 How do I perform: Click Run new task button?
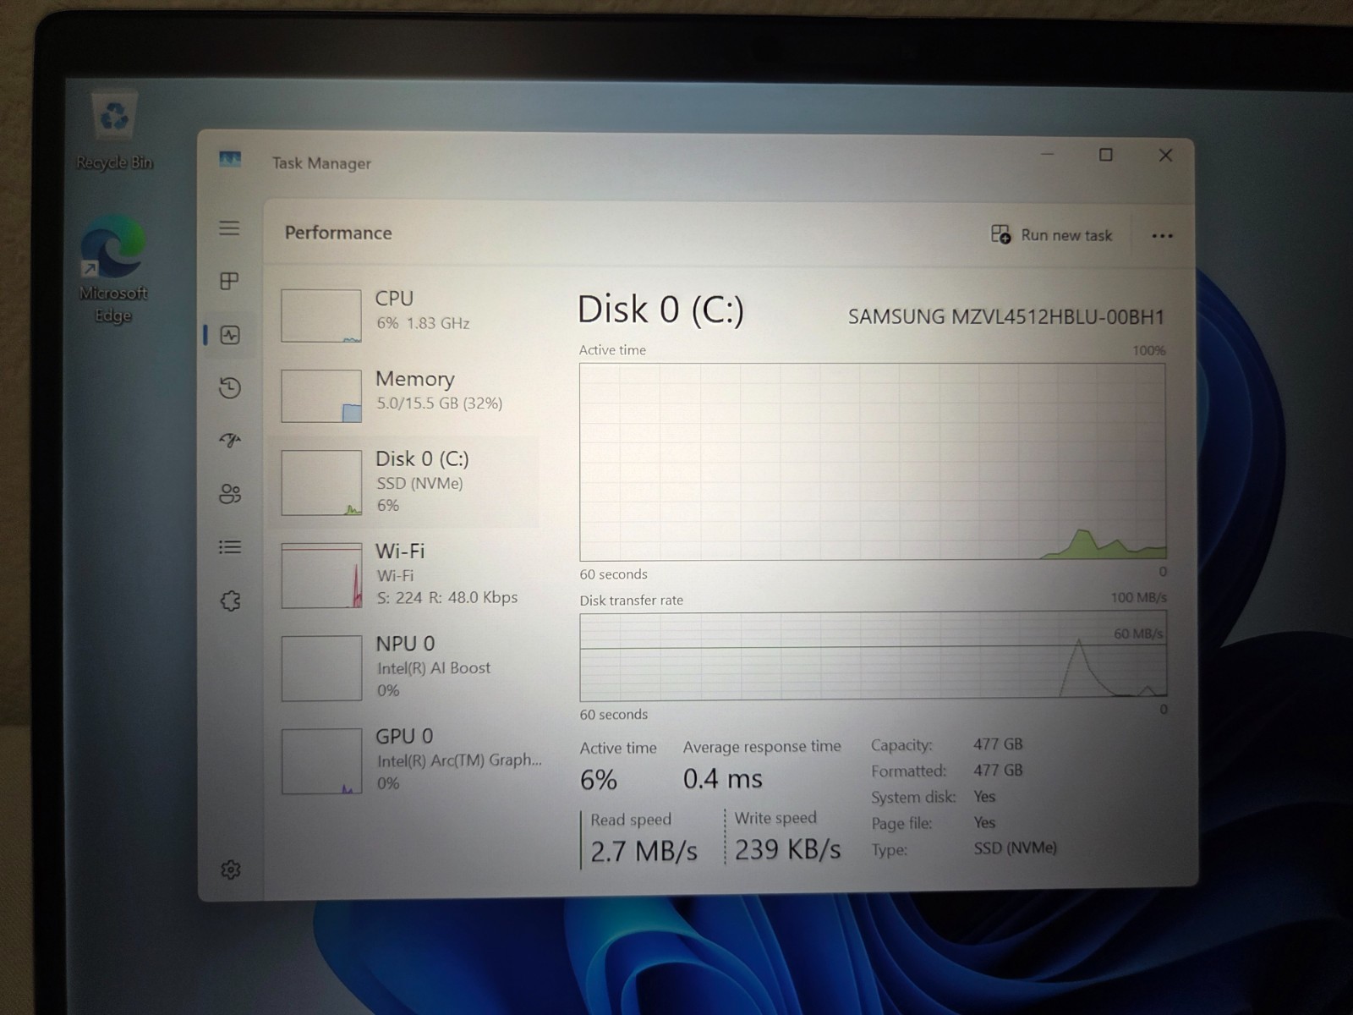click(x=1051, y=234)
